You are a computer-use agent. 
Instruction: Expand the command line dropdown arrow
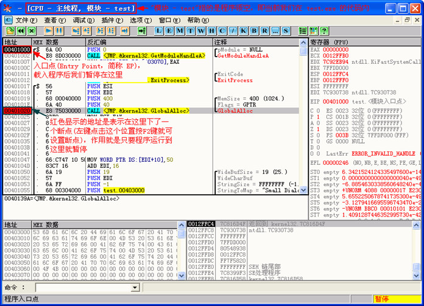(135, 288)
